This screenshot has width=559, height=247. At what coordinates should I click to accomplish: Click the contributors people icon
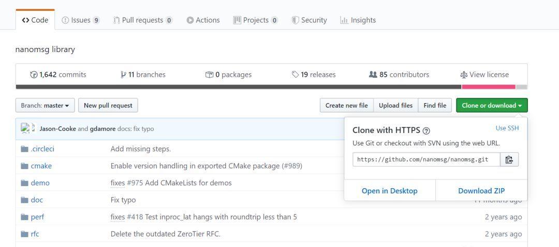coord(373,75)
